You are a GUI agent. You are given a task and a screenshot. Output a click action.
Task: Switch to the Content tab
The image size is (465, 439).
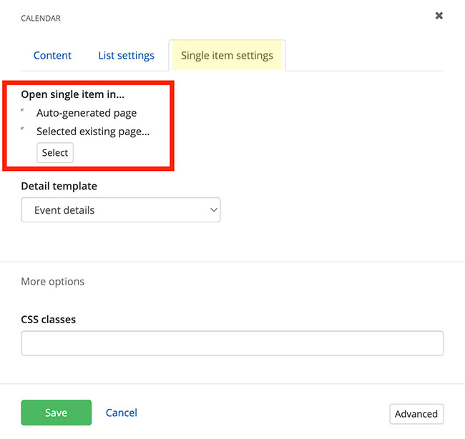52,55
